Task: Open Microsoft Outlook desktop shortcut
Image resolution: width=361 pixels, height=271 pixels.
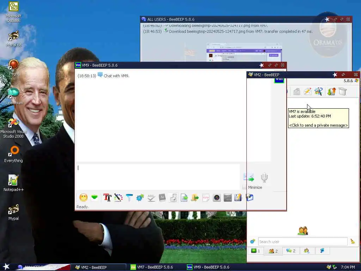Action: point(13,12)
